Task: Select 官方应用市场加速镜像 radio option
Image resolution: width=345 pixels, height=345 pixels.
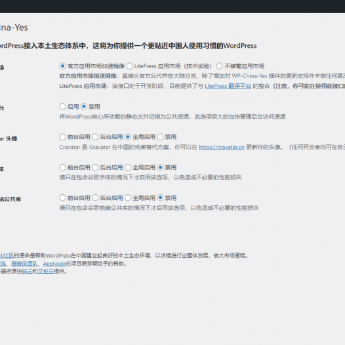Action: tap(62, 66)
